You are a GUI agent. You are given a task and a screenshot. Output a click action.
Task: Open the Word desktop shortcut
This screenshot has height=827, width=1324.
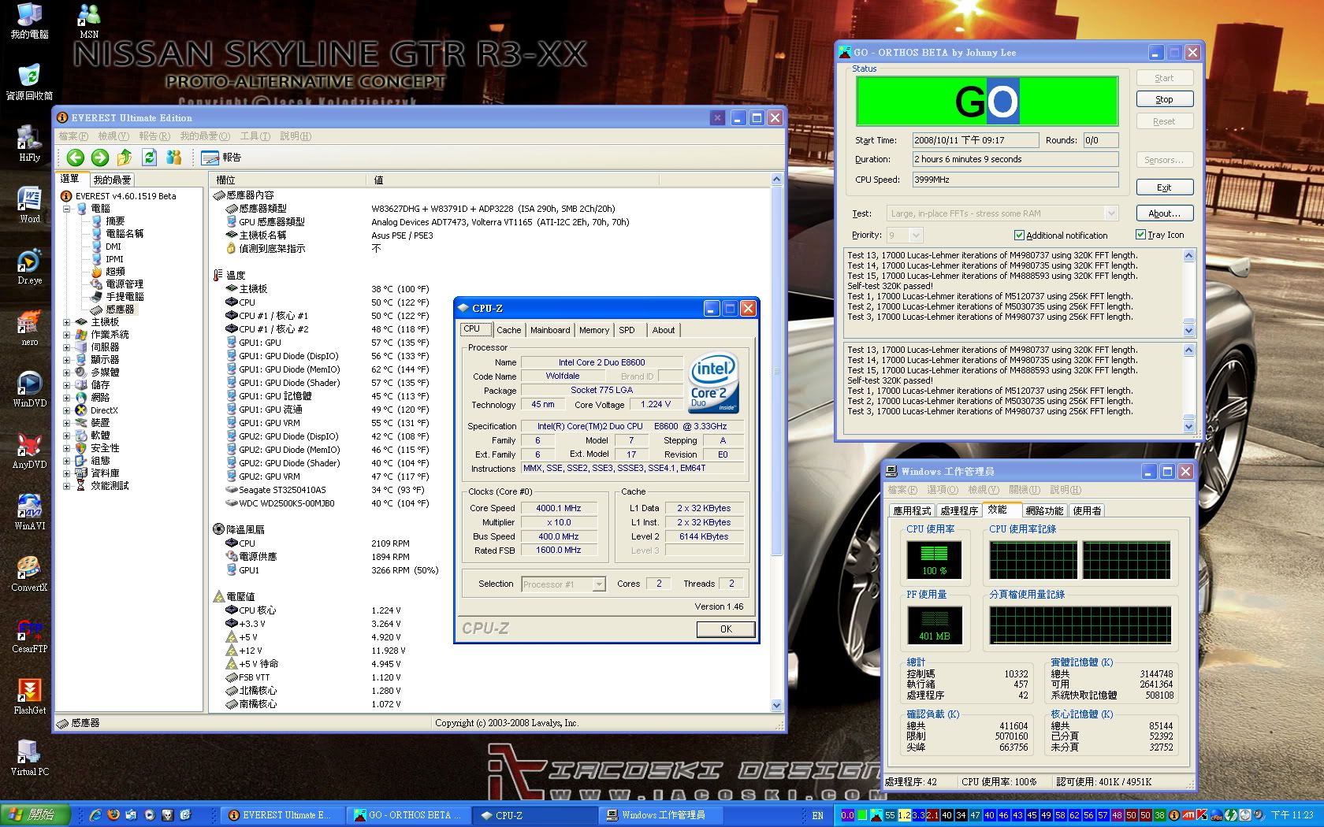coord(29,206)
